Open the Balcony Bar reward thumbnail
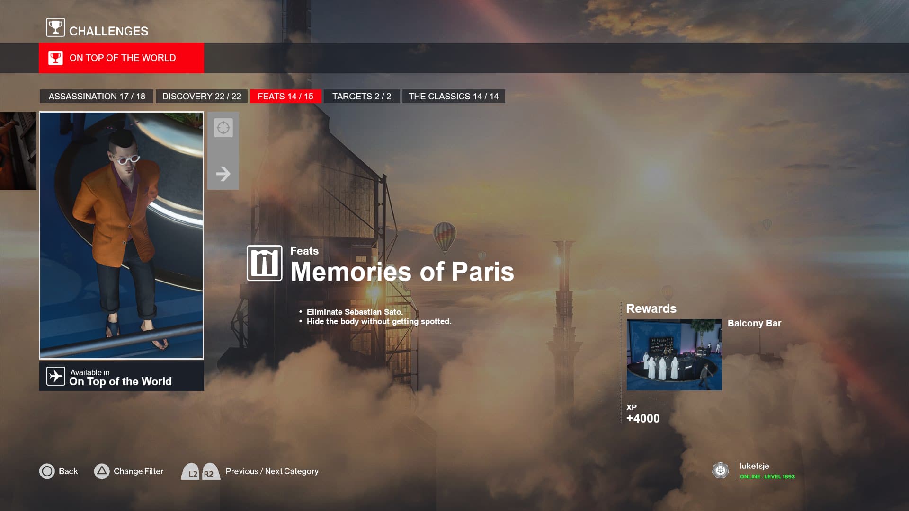The width and height of the screenshot is (909, 511). point(674,355)
